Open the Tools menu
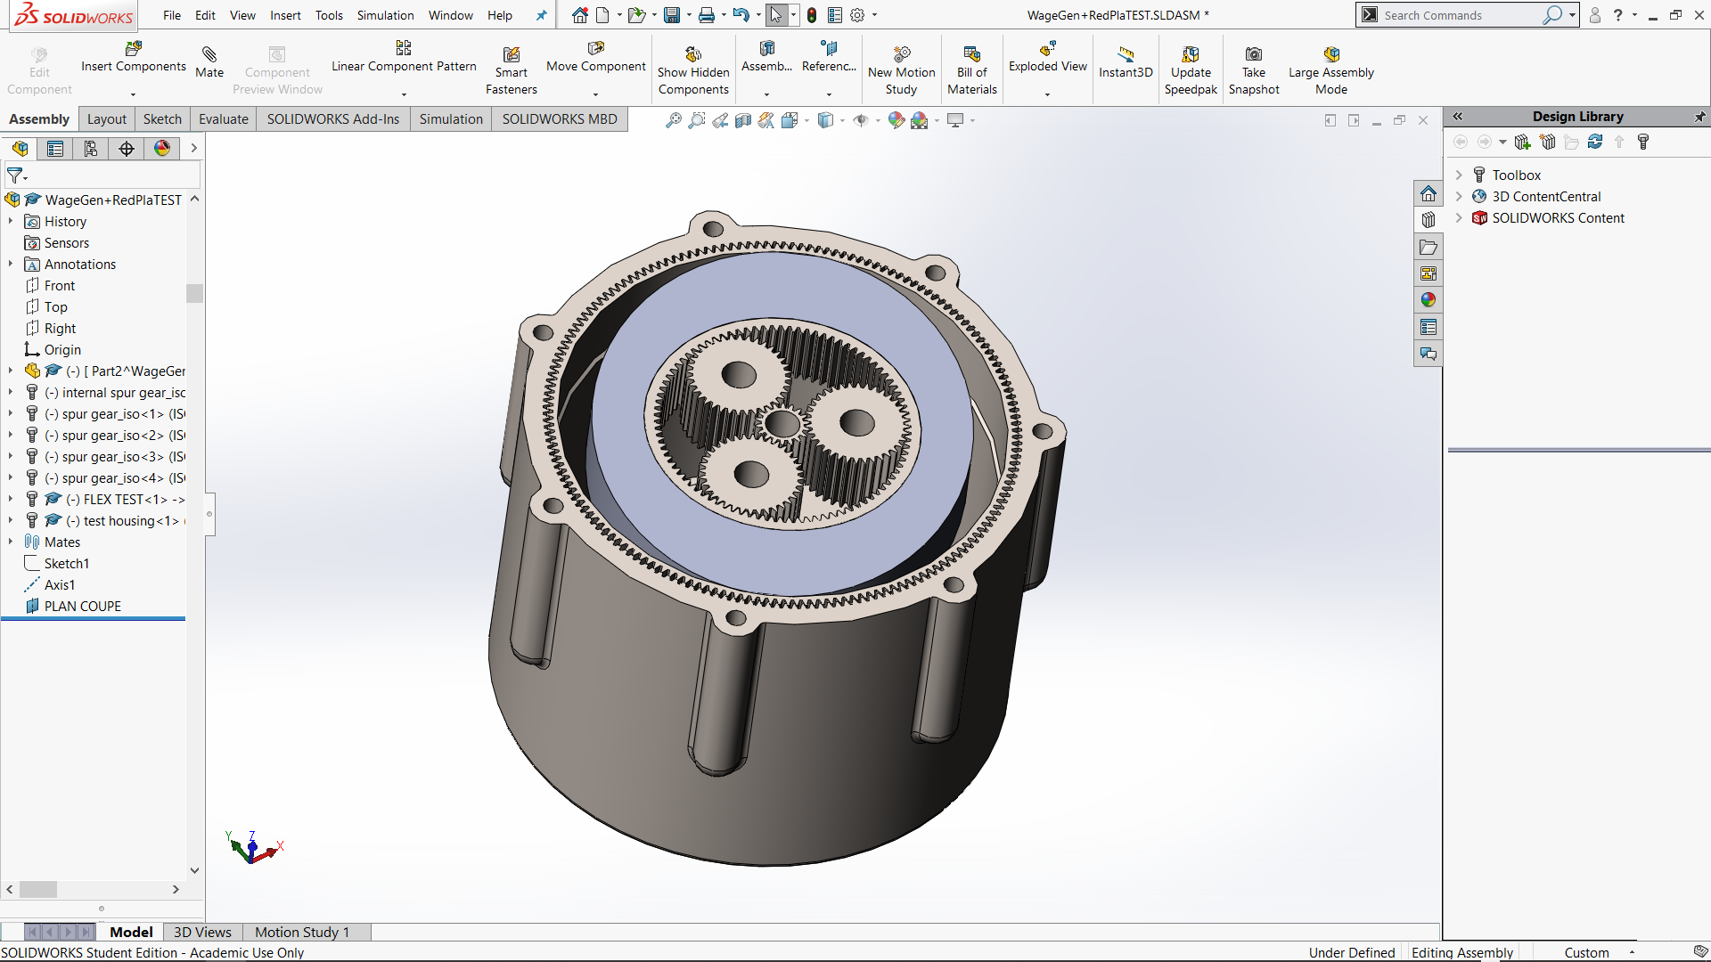This screenshot has height=962, width=1711. coord(329,15)
